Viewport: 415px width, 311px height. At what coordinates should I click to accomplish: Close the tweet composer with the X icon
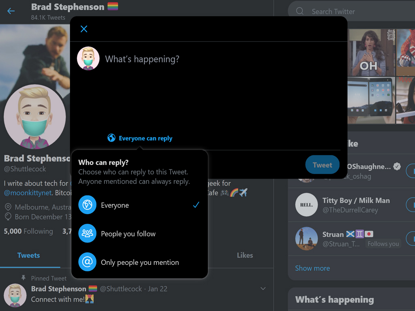point(84,29)
